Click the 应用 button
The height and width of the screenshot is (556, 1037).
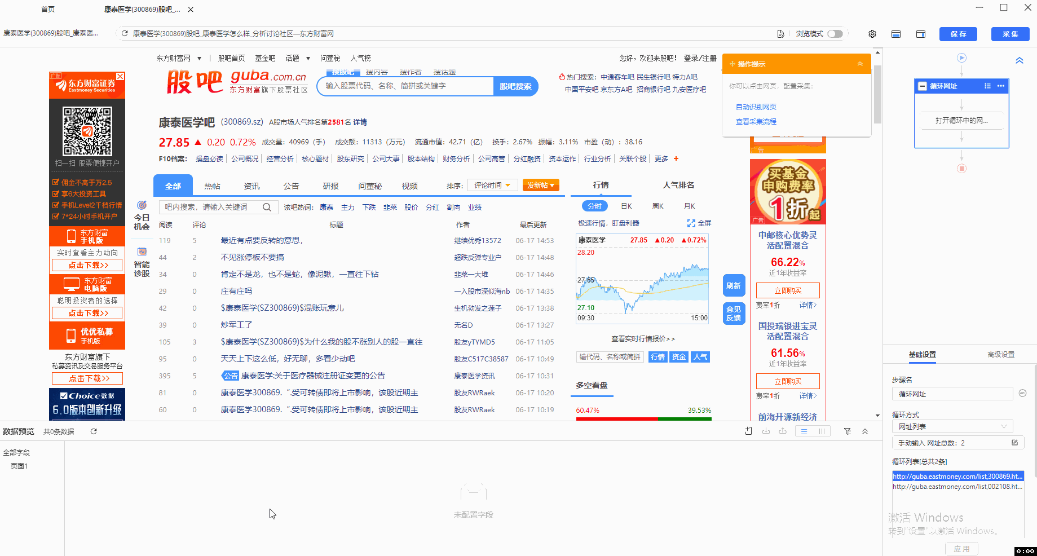(961, 549)
